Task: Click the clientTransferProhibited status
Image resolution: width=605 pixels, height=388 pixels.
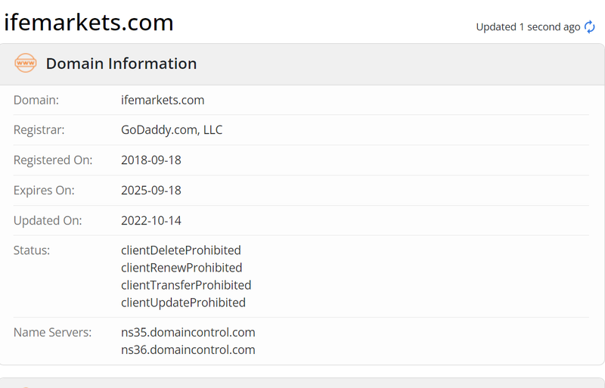Action: pos(186,285)
